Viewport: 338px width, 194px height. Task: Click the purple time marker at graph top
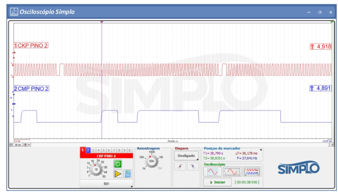pos(102,22)
